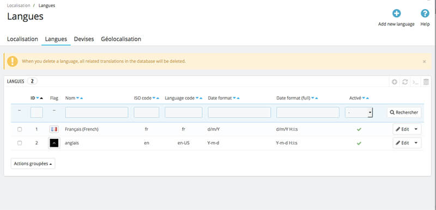Image resolution: width=436 pixels, height=210 pixels.
Task: Show the SQL query icon in panel header
Action: coord(415,82)
